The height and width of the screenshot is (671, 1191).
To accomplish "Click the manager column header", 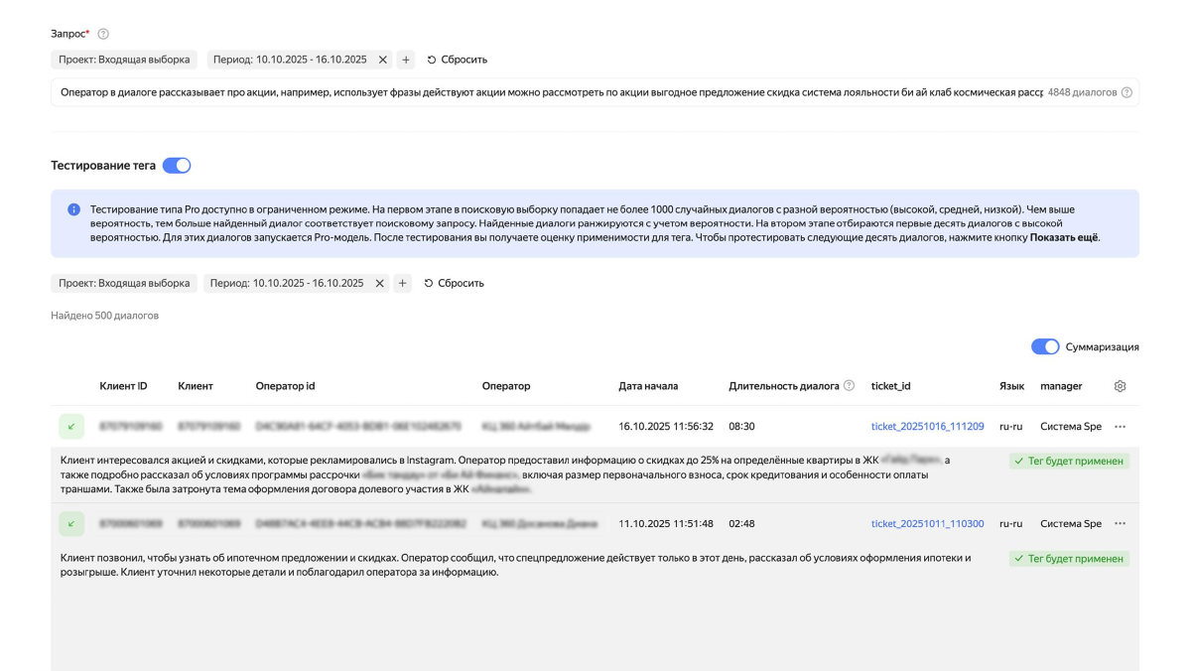I will (1061, 386).
